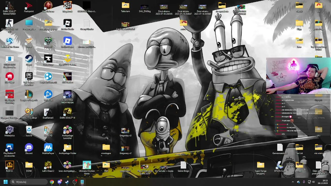Open volume control in system tray
This screenshot has width=331, height=186.
[x=313, y=182]
